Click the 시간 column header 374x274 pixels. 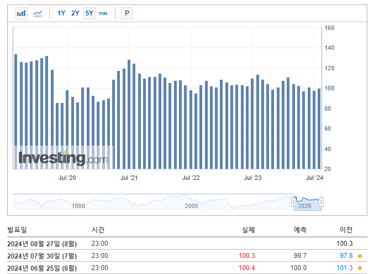point(98,230)
